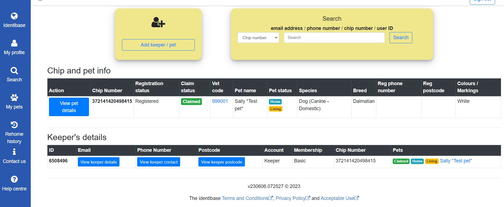Click into the Search text field
Image resolution: width=504 pixels, height=207 pixels.
pos(334,38)
